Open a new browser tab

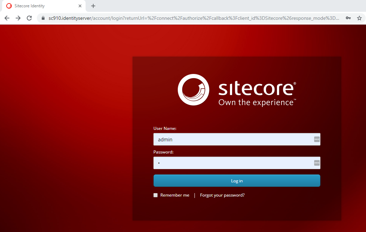pyautogui.click(x=93, y=6)
